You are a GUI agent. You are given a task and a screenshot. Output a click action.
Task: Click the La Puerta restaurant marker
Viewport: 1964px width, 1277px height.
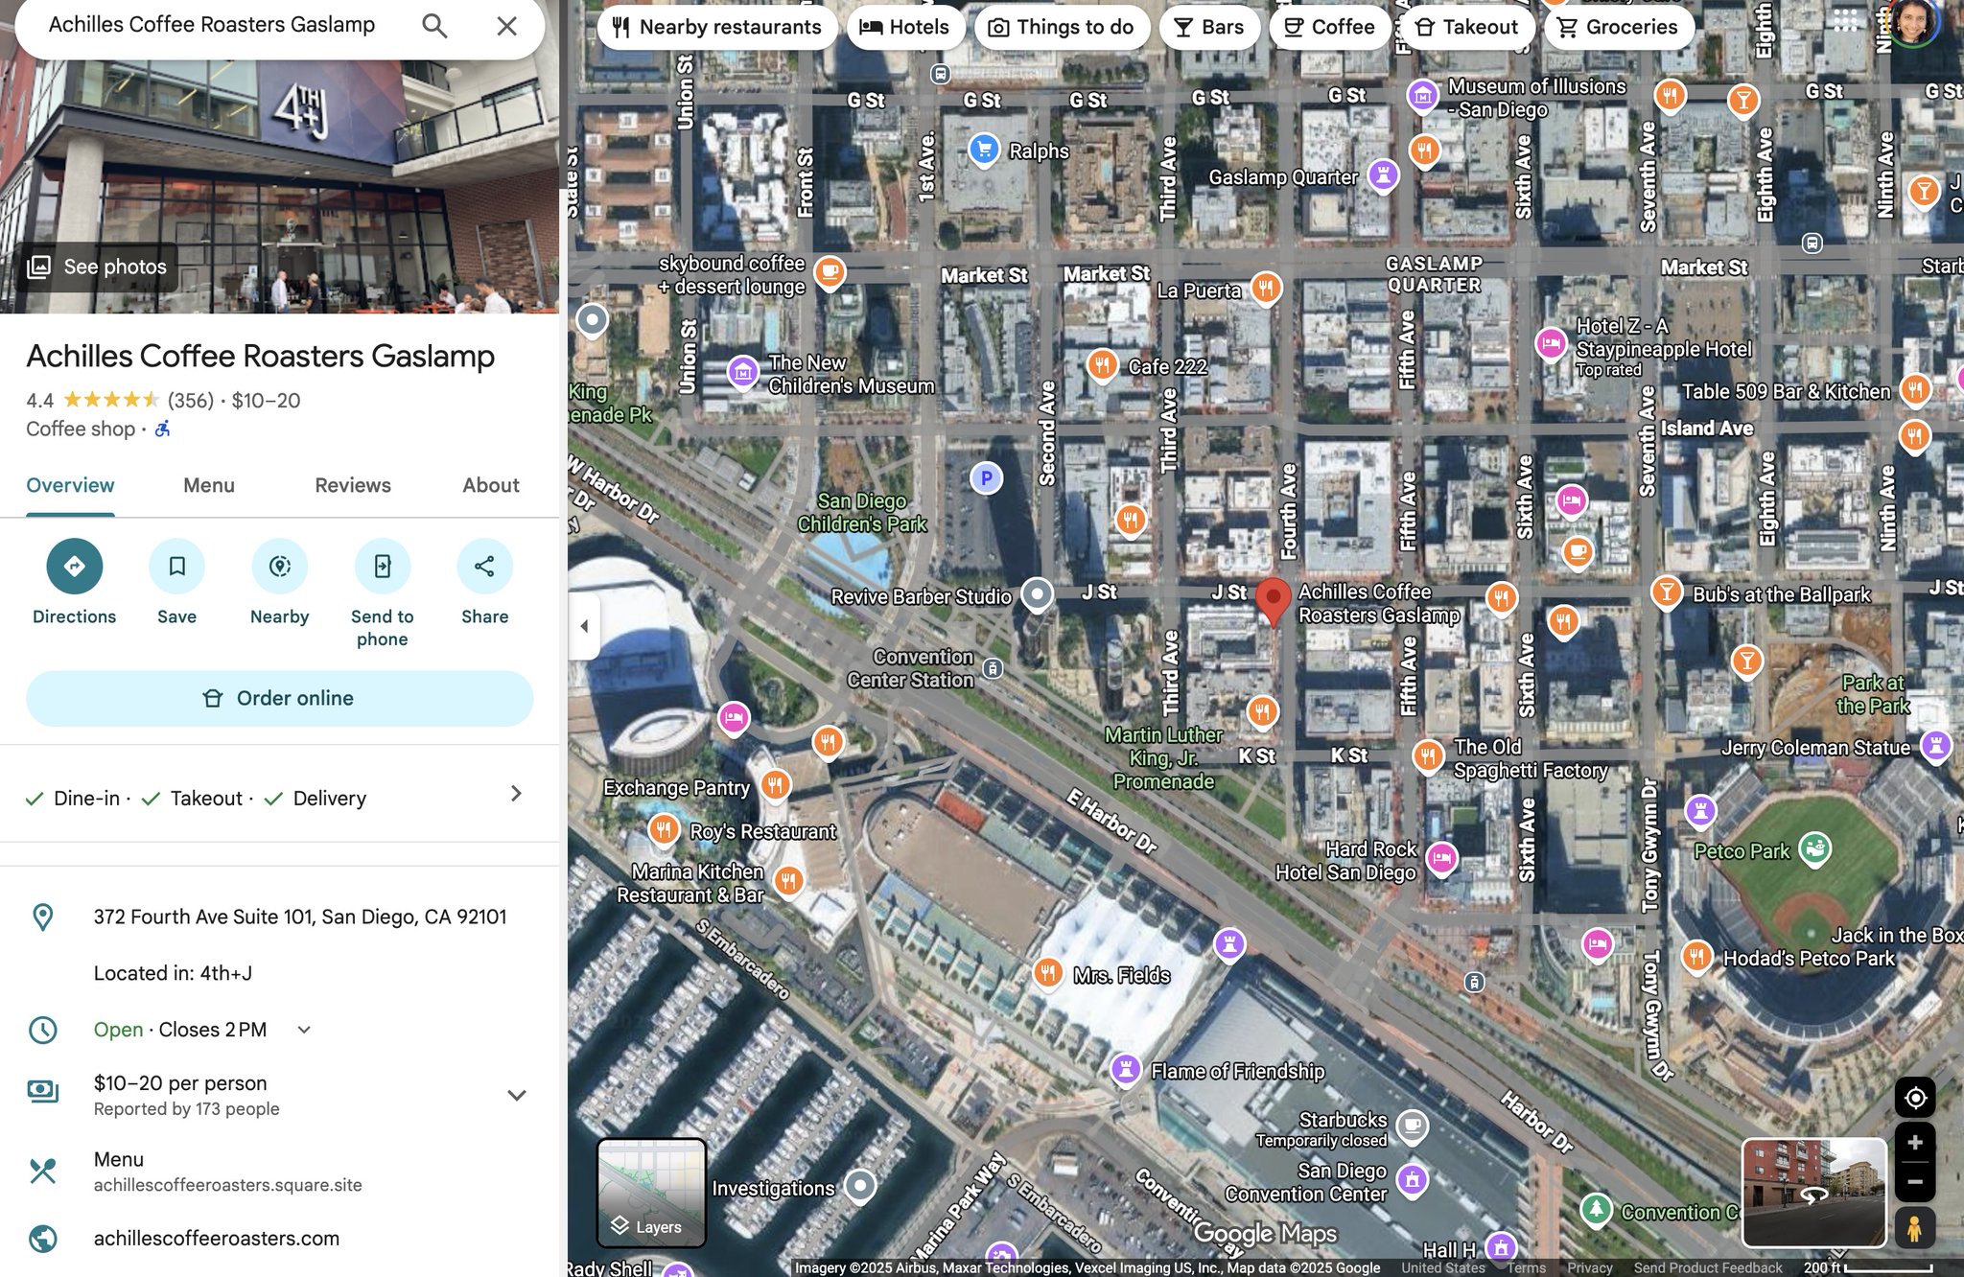pos(1266,288)
